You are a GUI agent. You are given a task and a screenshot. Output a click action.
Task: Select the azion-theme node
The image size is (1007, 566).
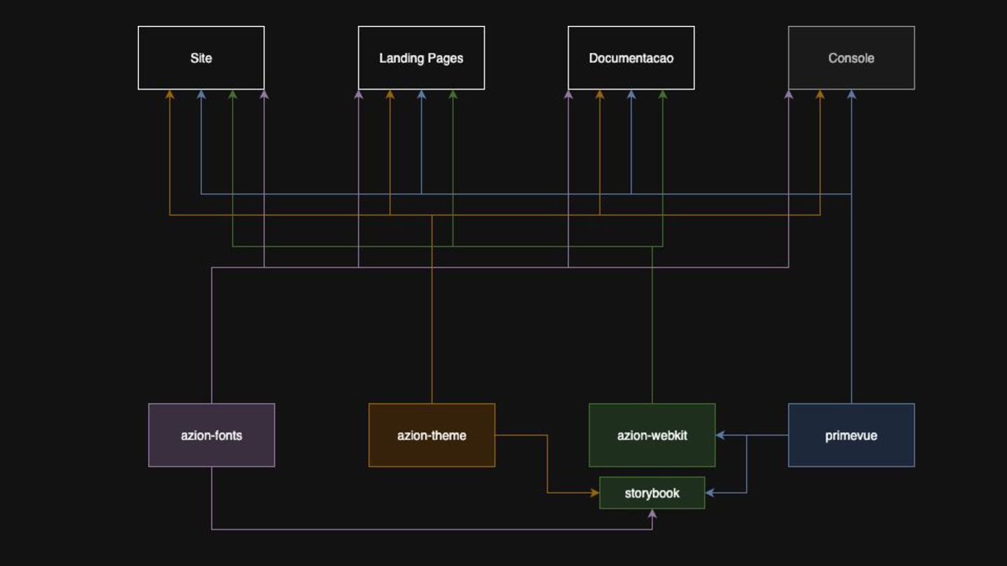432,435
